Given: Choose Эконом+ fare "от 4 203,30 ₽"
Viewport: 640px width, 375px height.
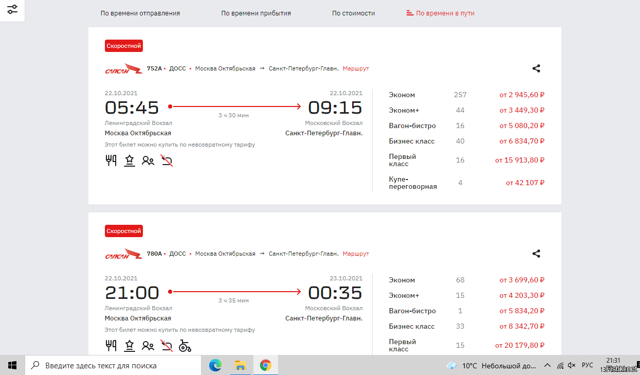Looking at the screenshot, I should [522, 295].
